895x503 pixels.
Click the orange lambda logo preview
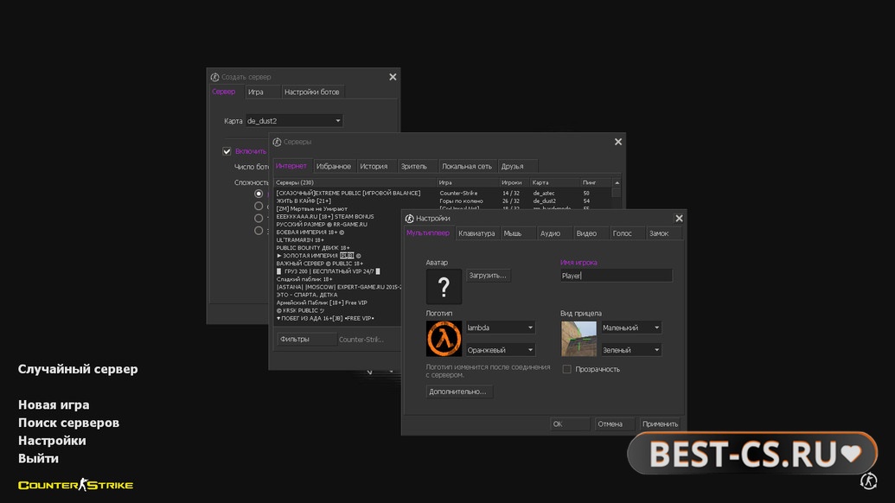pos(444,338)
